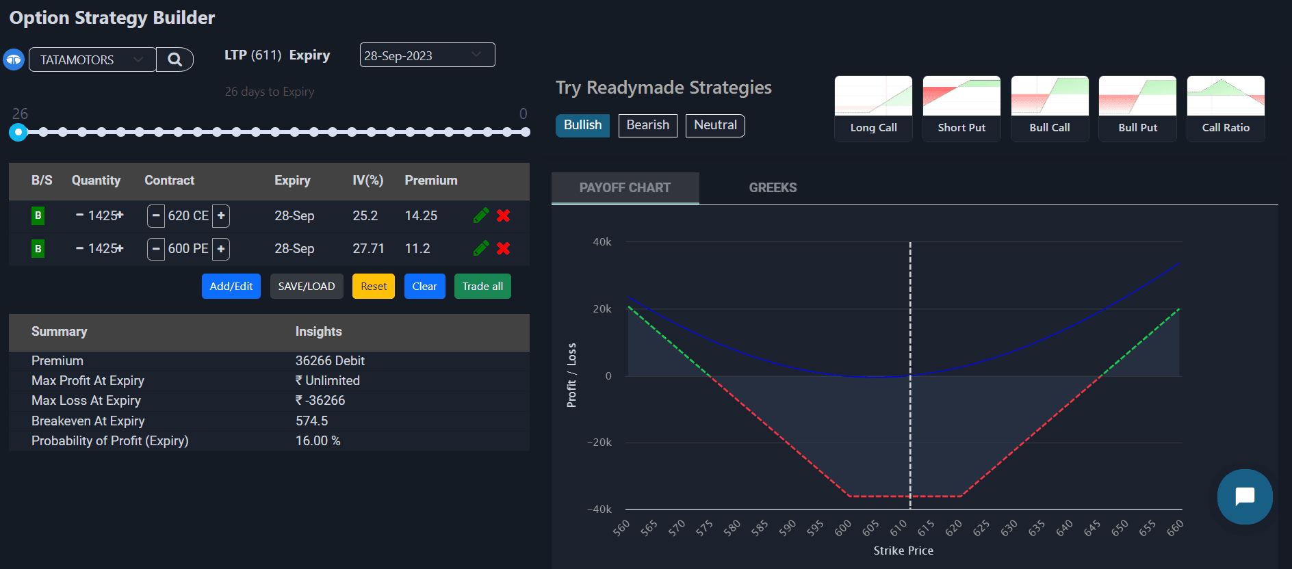Open the chat bubble widget
The width and height of the screenshot is (1292, 569).
(x=1245, y=497)
